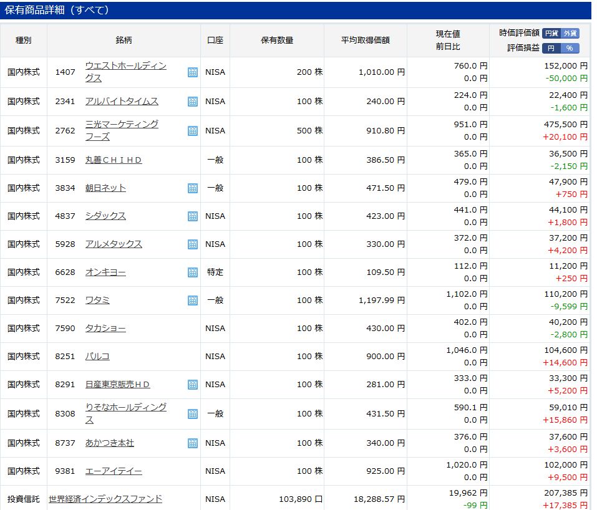The height and width of the screenshot is (510, 597).
Task: Open calendar icon for アルメタックス row
Action: pyautogui.click(x=193, y=244)
